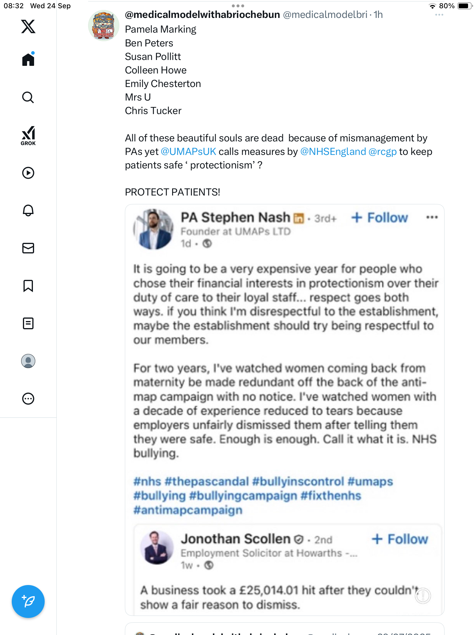
Task: Open @medicalmodelwithabriochebun profile picture
Action: 104,26
